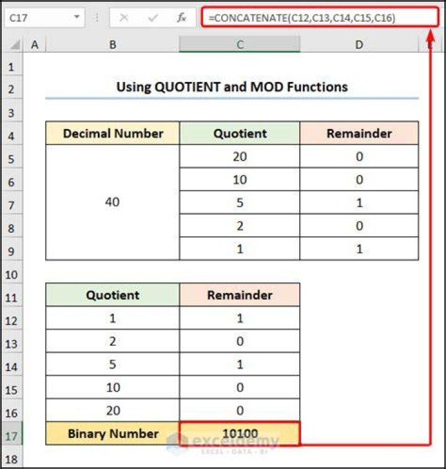Select cell B13 with quotient 2
This screenshot has width=446, height=469.
[x=113, y=341]
